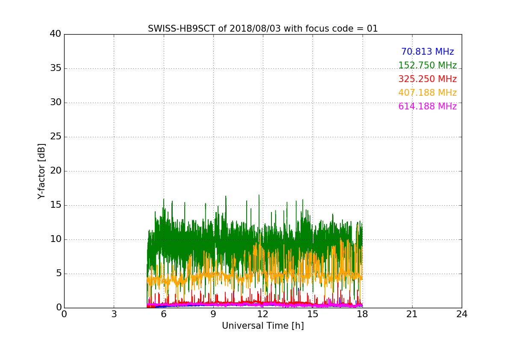Click the y-axis tick label 35

coord(55,68)
